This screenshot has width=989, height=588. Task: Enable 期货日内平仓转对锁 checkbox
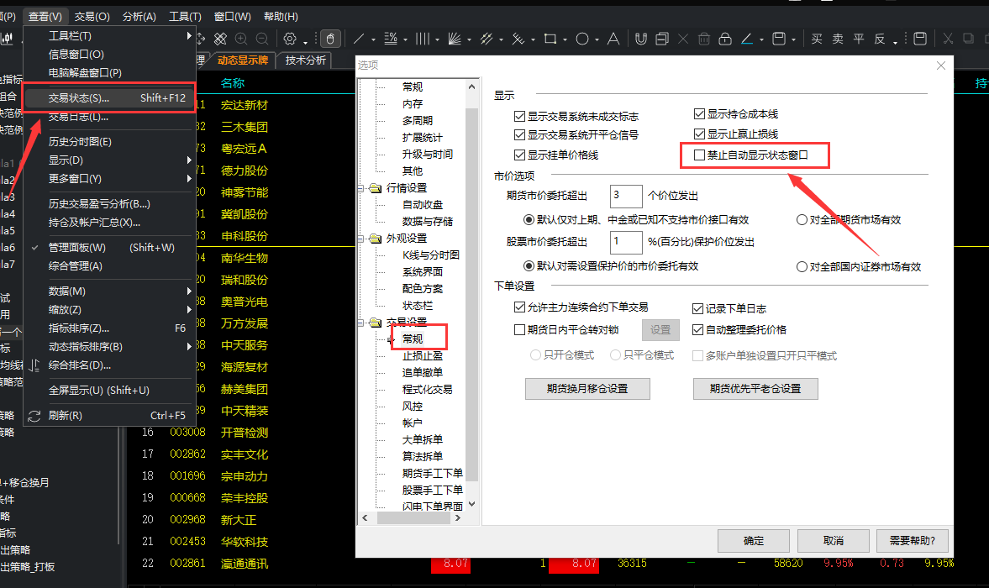point(520,329)
